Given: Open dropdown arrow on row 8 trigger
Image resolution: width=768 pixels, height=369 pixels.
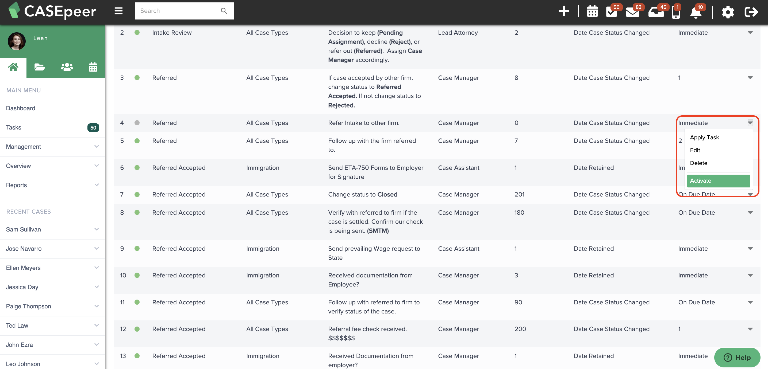Looking at the screenshot, I should point(750,213).
